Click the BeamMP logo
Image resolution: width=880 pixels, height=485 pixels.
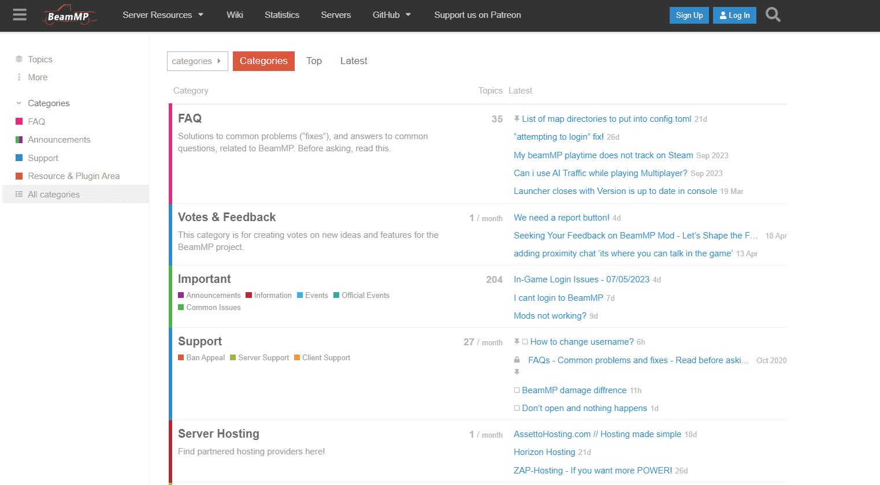tap(69, 16)
